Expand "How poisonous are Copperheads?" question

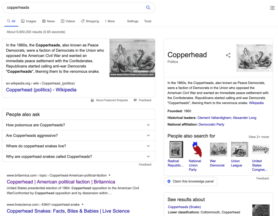[78, 125]
